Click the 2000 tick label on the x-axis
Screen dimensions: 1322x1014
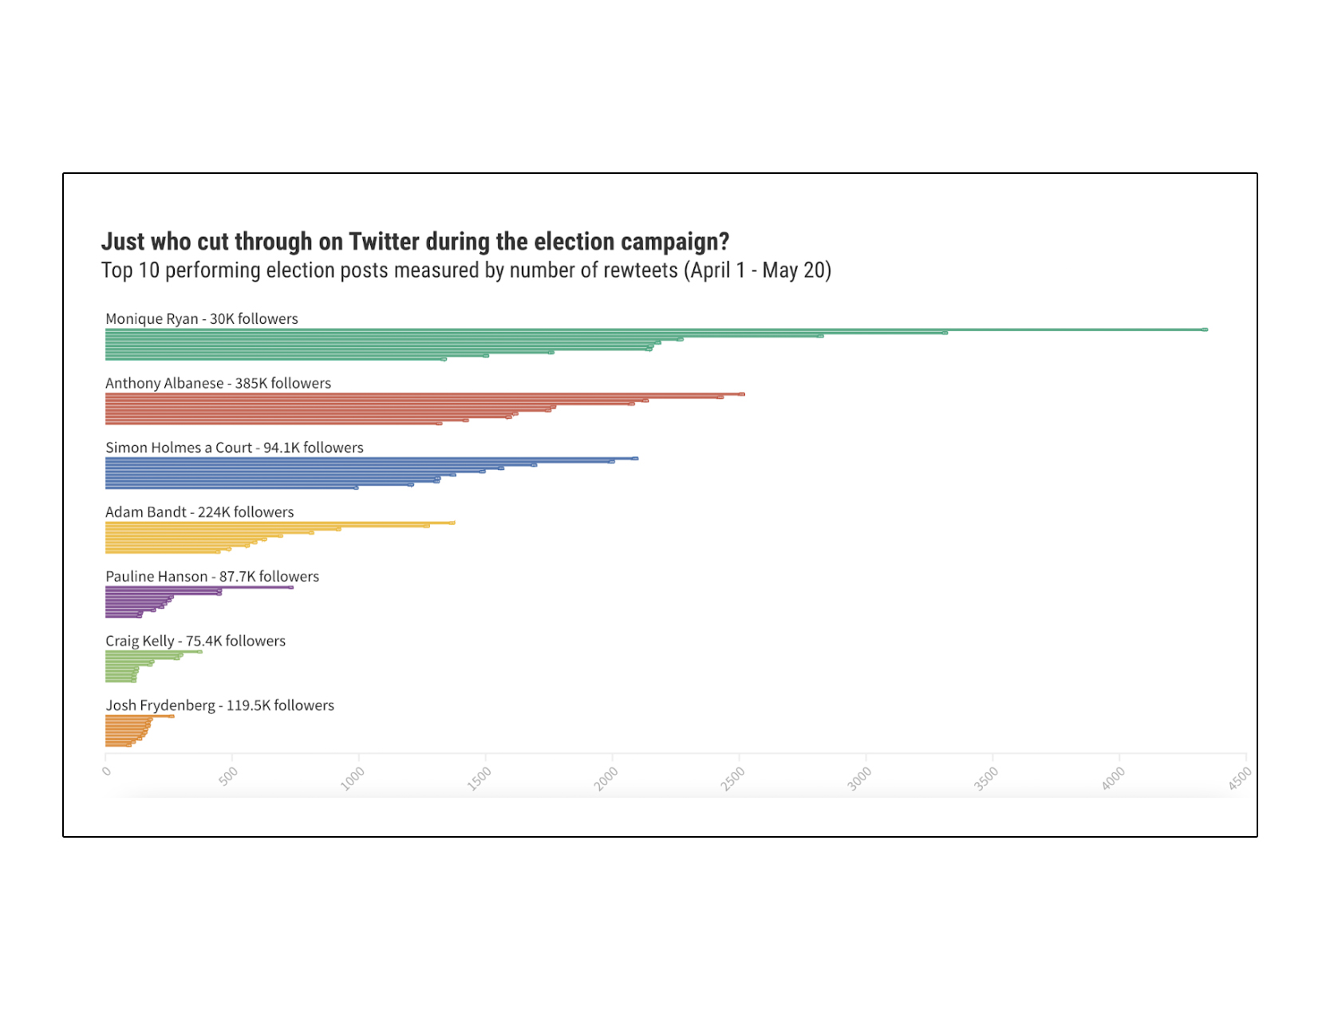(x=606, y=778)
